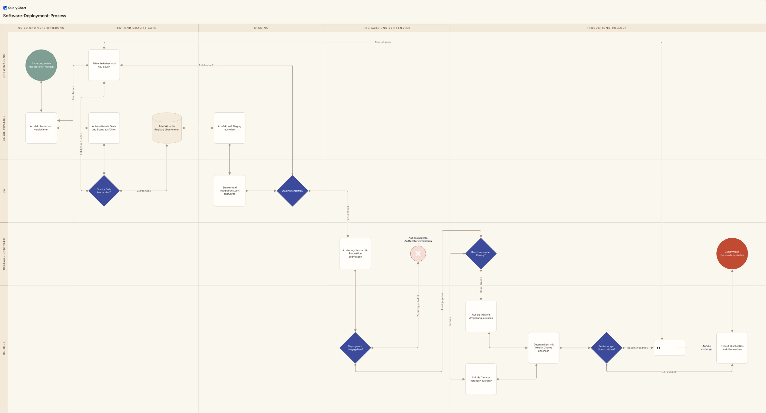Click the 'Fehlgeschlagen' edge label
This screenshot has height=413, width=766.
coord(81,144)
